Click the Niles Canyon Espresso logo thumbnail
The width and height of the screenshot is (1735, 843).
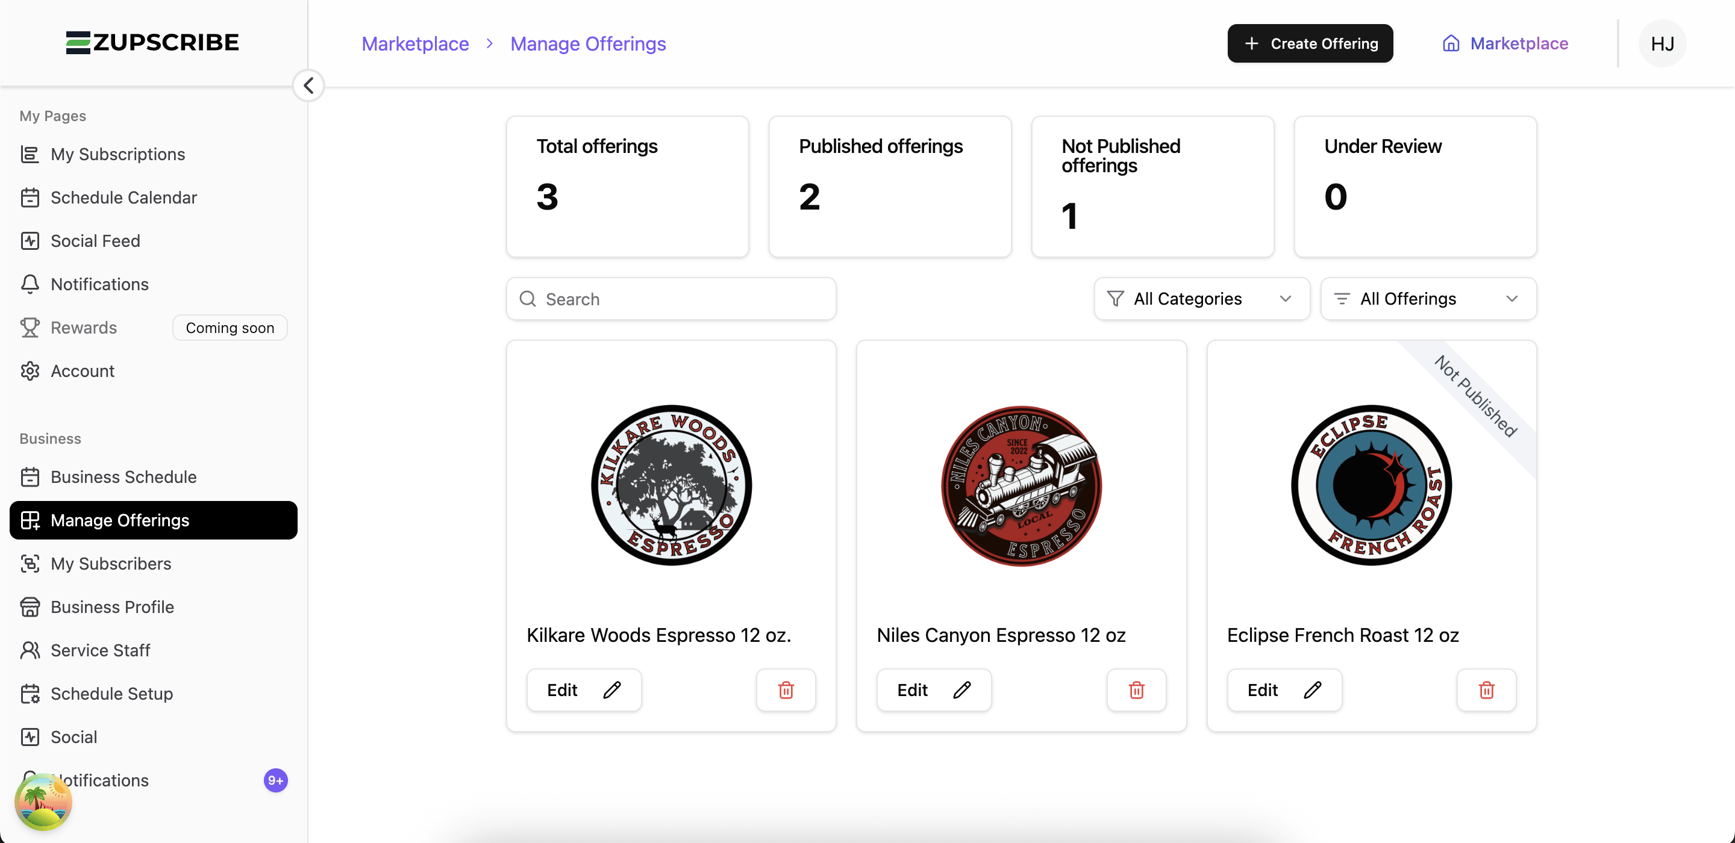1021,485
